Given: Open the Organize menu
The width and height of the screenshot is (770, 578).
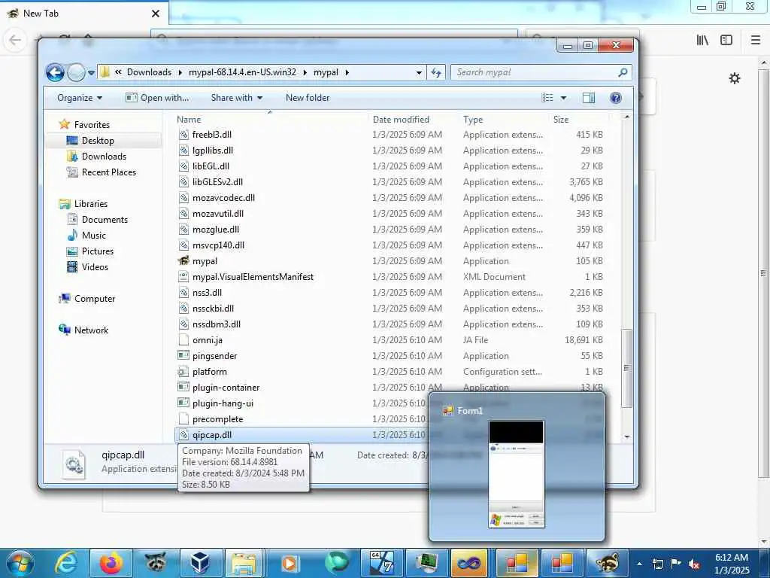Looking at the screenshot, I should (x=80, y=98).
